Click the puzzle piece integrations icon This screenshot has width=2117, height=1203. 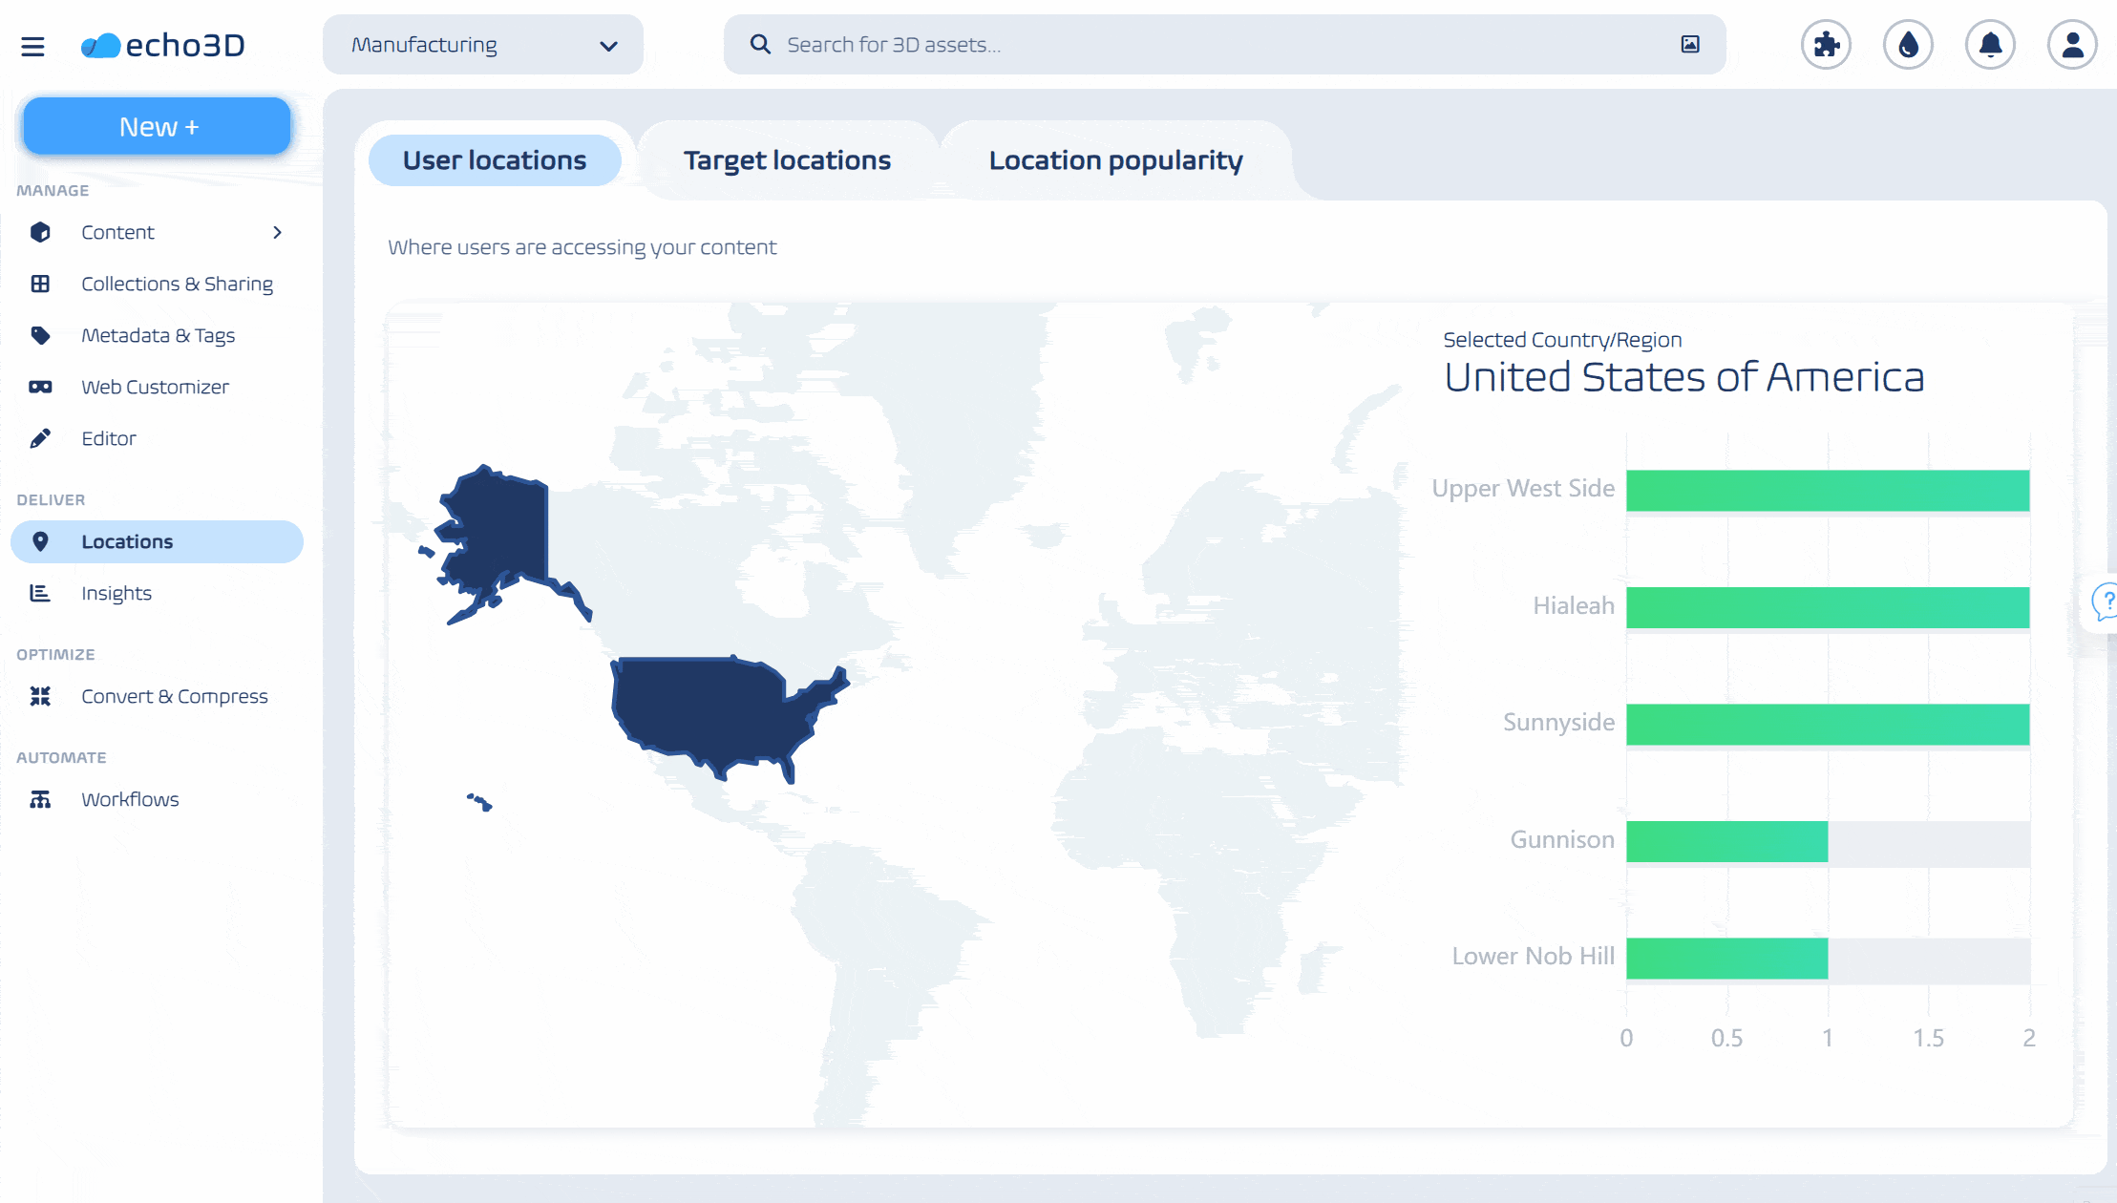point(1826,45)
